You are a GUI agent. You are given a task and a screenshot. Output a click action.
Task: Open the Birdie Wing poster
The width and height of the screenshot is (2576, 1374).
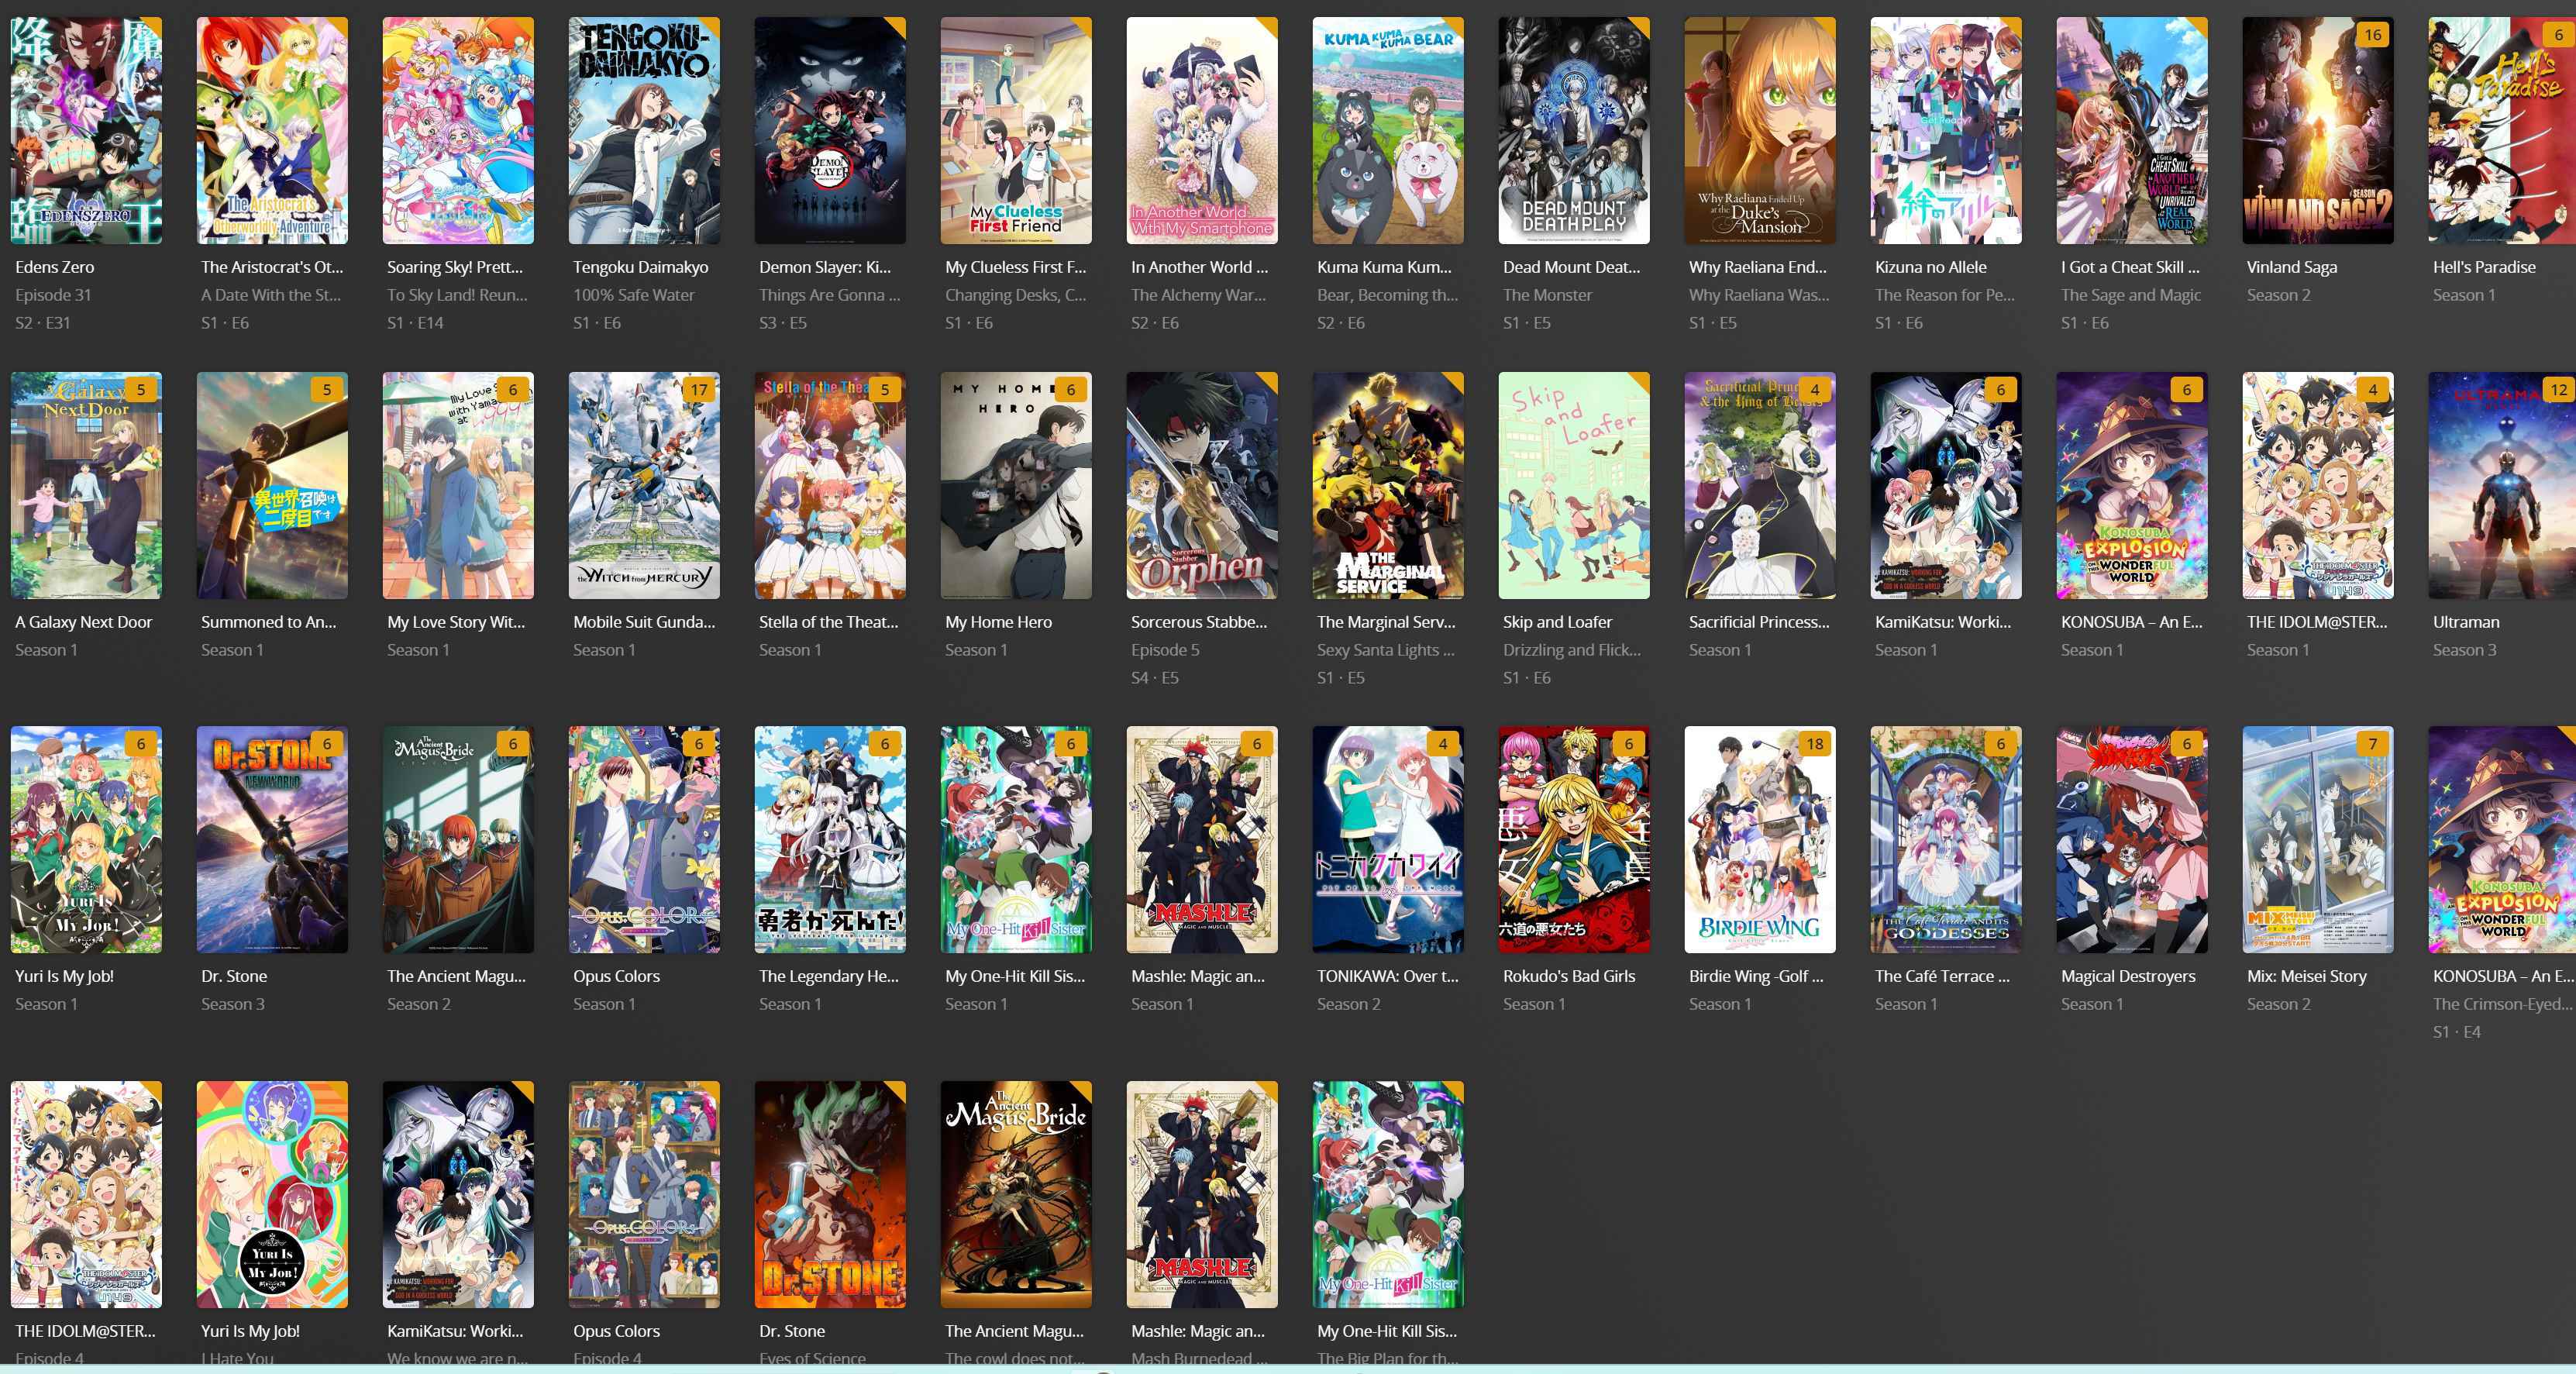pos(1760,839)
